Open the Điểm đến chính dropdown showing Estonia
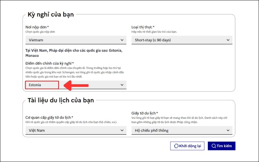This screenshot has width=259, height=162. pyautogui.click(x=76, y=85)
